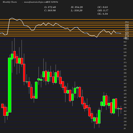Click the "OC: 0.68" reading
Image resolution: width=133 pixels, height=133 pixels.
tap(103, 7)
